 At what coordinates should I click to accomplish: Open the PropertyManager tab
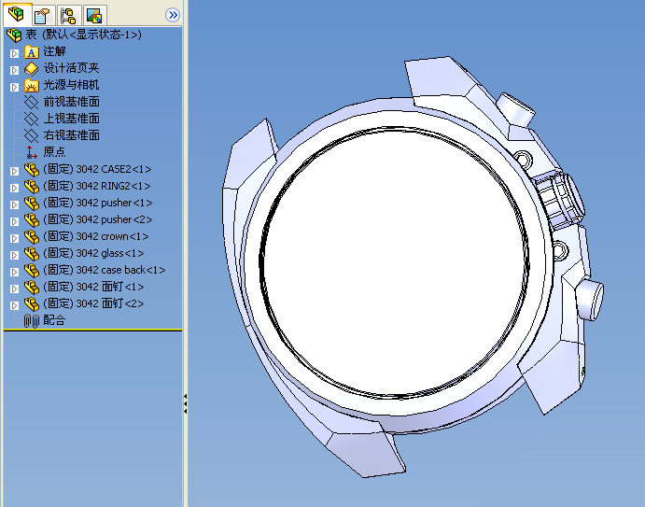coord(43,16)
